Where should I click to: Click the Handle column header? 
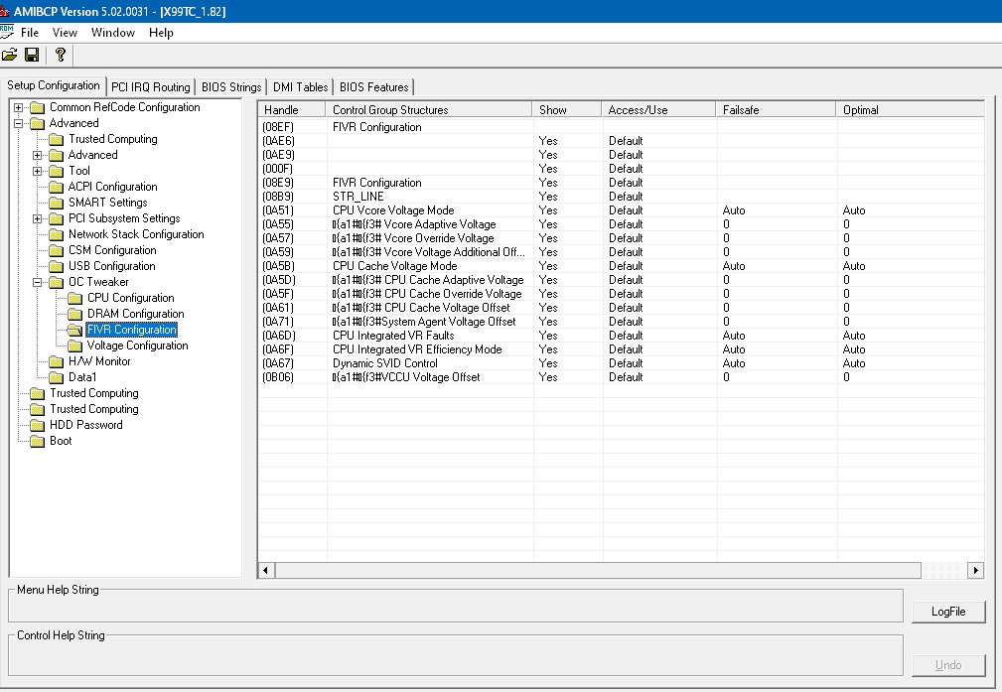coord(292,110)
